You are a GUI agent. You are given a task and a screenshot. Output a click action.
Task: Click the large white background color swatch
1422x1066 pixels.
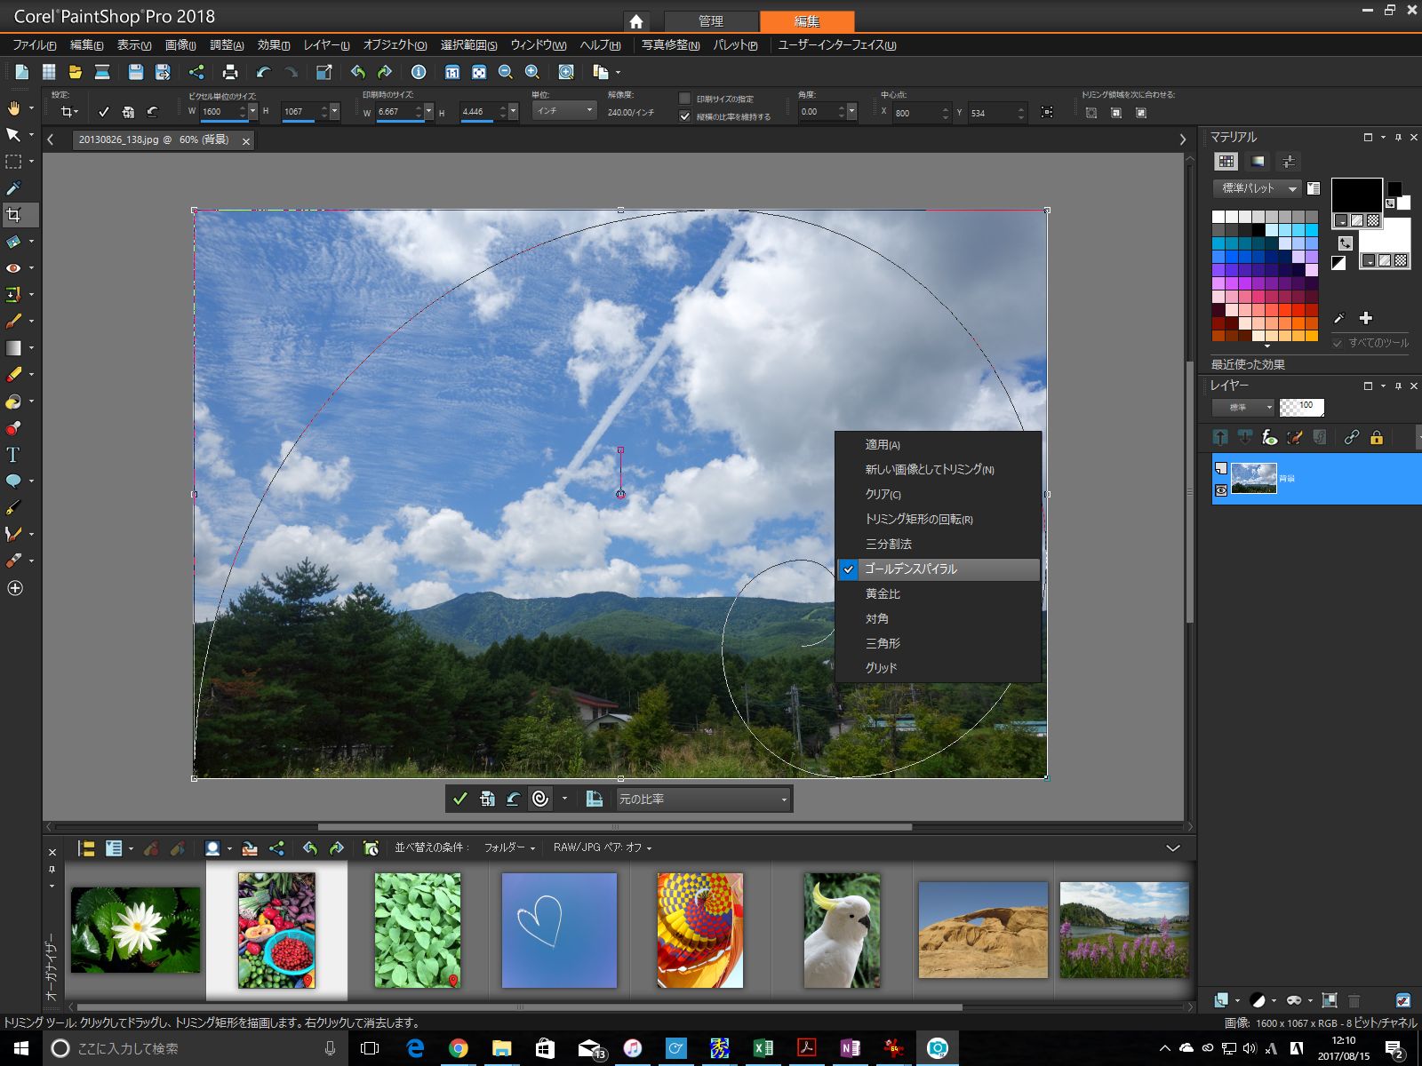(x=1386, y=235)
